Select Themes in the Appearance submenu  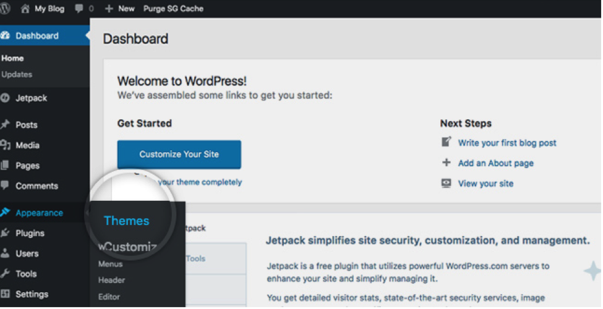(x=127, y=221)
